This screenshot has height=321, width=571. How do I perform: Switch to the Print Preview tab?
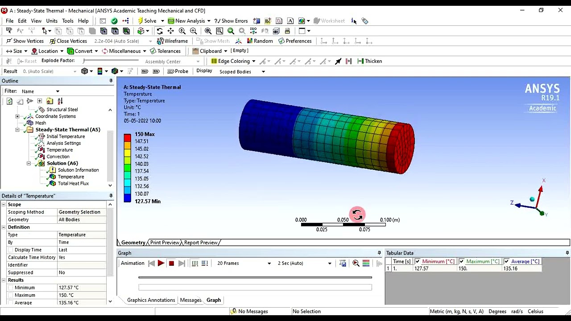(x=165, y=243)
